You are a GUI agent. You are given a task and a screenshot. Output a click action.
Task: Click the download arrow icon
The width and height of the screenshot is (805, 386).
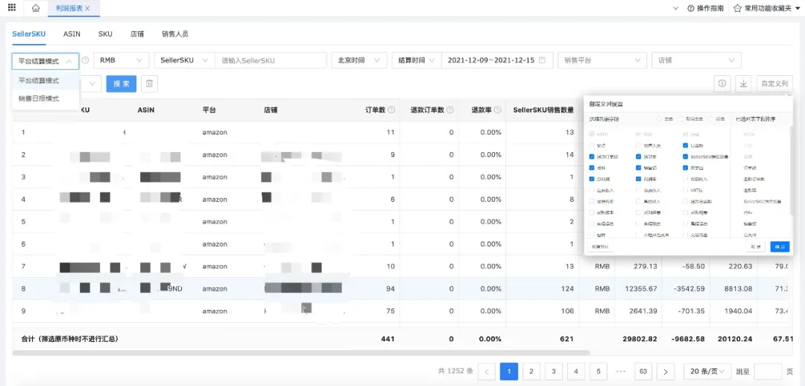click(x=743, y=83)
